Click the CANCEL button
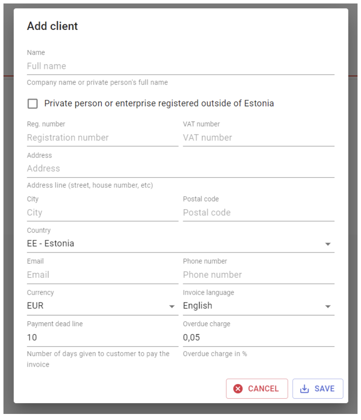The image size is (361, 420). (x=257, y=389)
